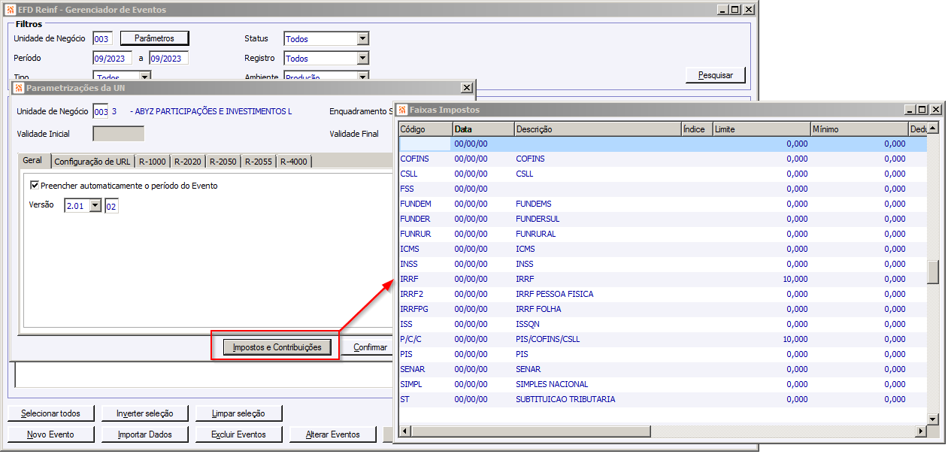The image size is (951, 457).
Task: Click the Faixas Impostos window title icon
Action: coord(402,110)
